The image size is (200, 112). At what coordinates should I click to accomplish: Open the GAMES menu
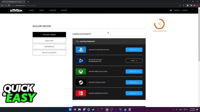pos(31,10)
